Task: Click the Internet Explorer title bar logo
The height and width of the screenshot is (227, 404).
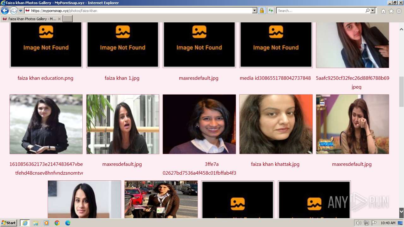Action: coord(3,3)
